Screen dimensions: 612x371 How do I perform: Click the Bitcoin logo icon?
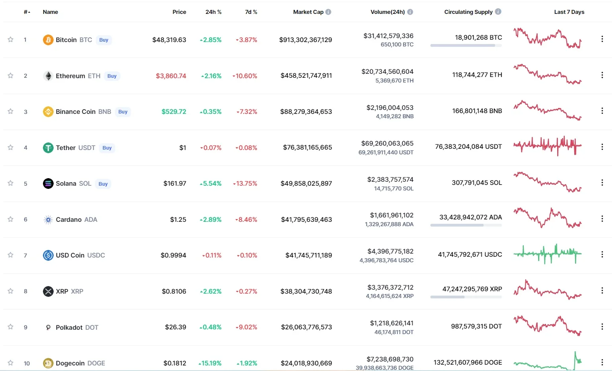click(48, 40)
